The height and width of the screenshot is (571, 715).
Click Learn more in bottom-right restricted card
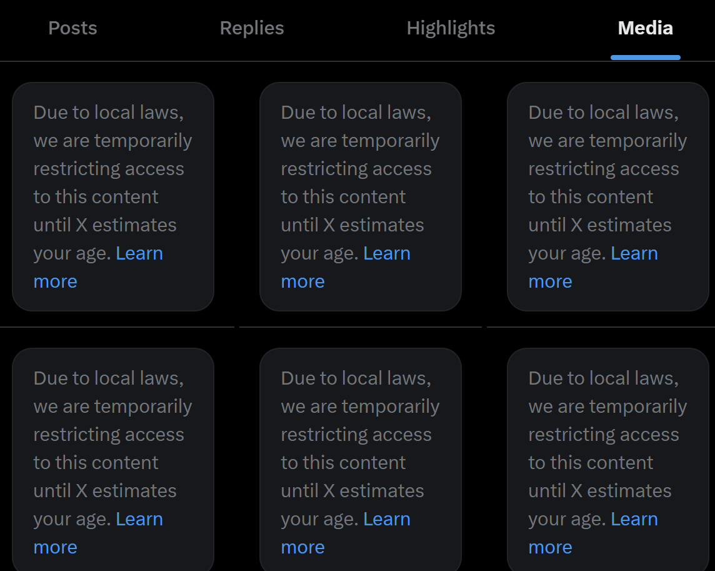(x=634, y=519)
